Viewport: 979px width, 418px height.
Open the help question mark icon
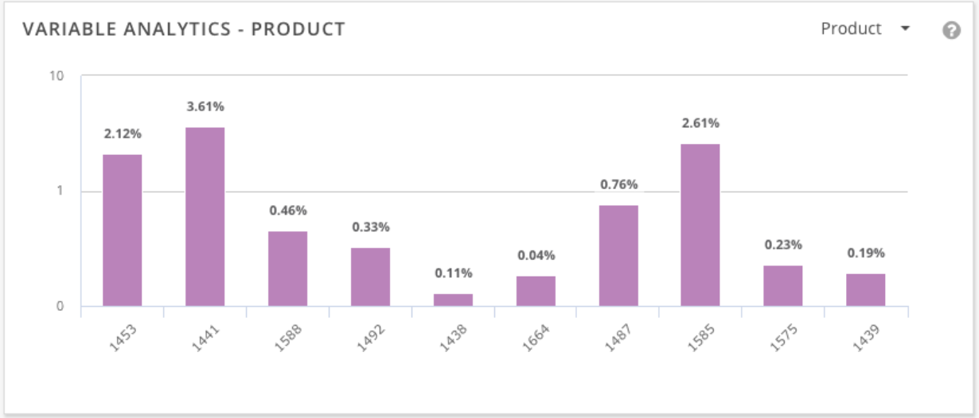tap(950, 30)
